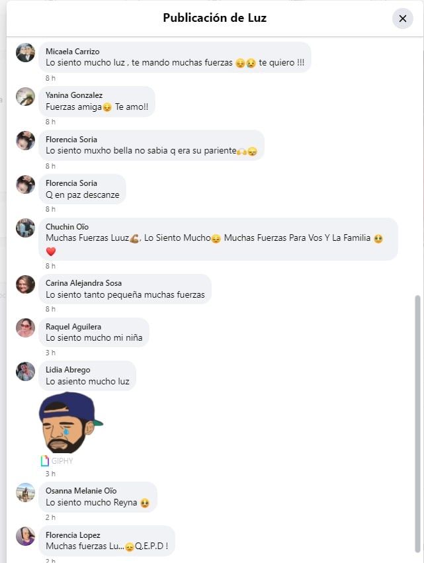Click Raquel Aguilera's profile picture
This screenshot has height=563, width=424.
pyautogui.click(x=25, y=327)
